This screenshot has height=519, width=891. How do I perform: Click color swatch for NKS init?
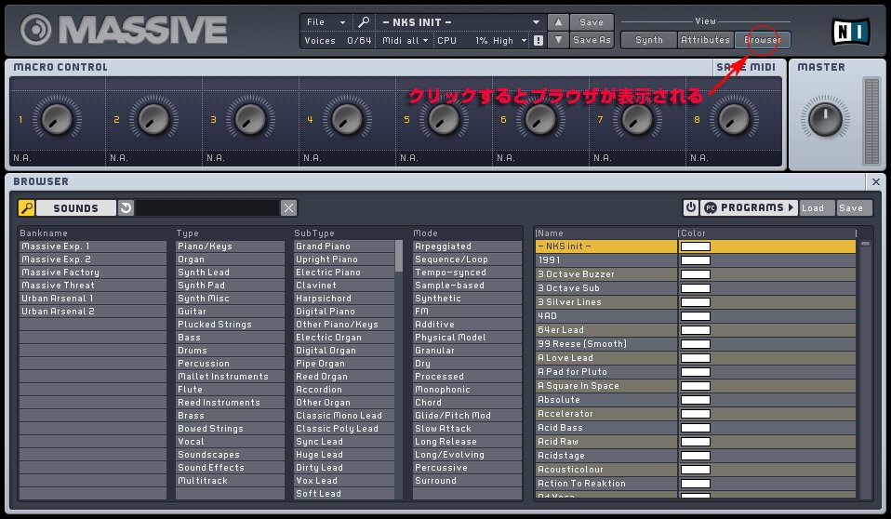tap(696, 246)
